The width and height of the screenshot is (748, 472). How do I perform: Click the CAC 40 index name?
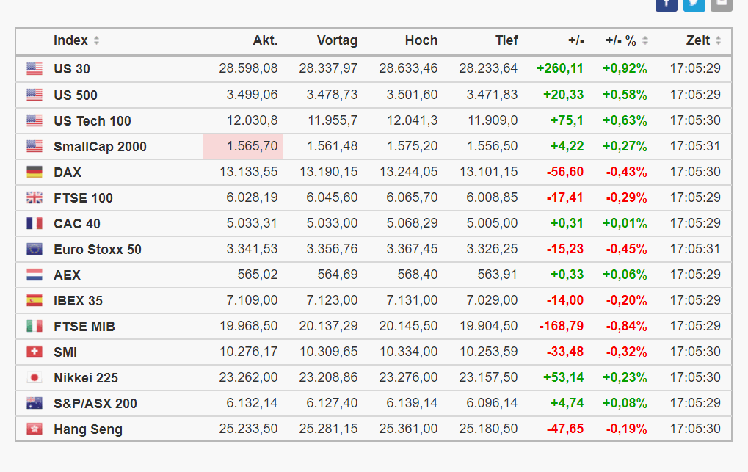coord(77,223)
